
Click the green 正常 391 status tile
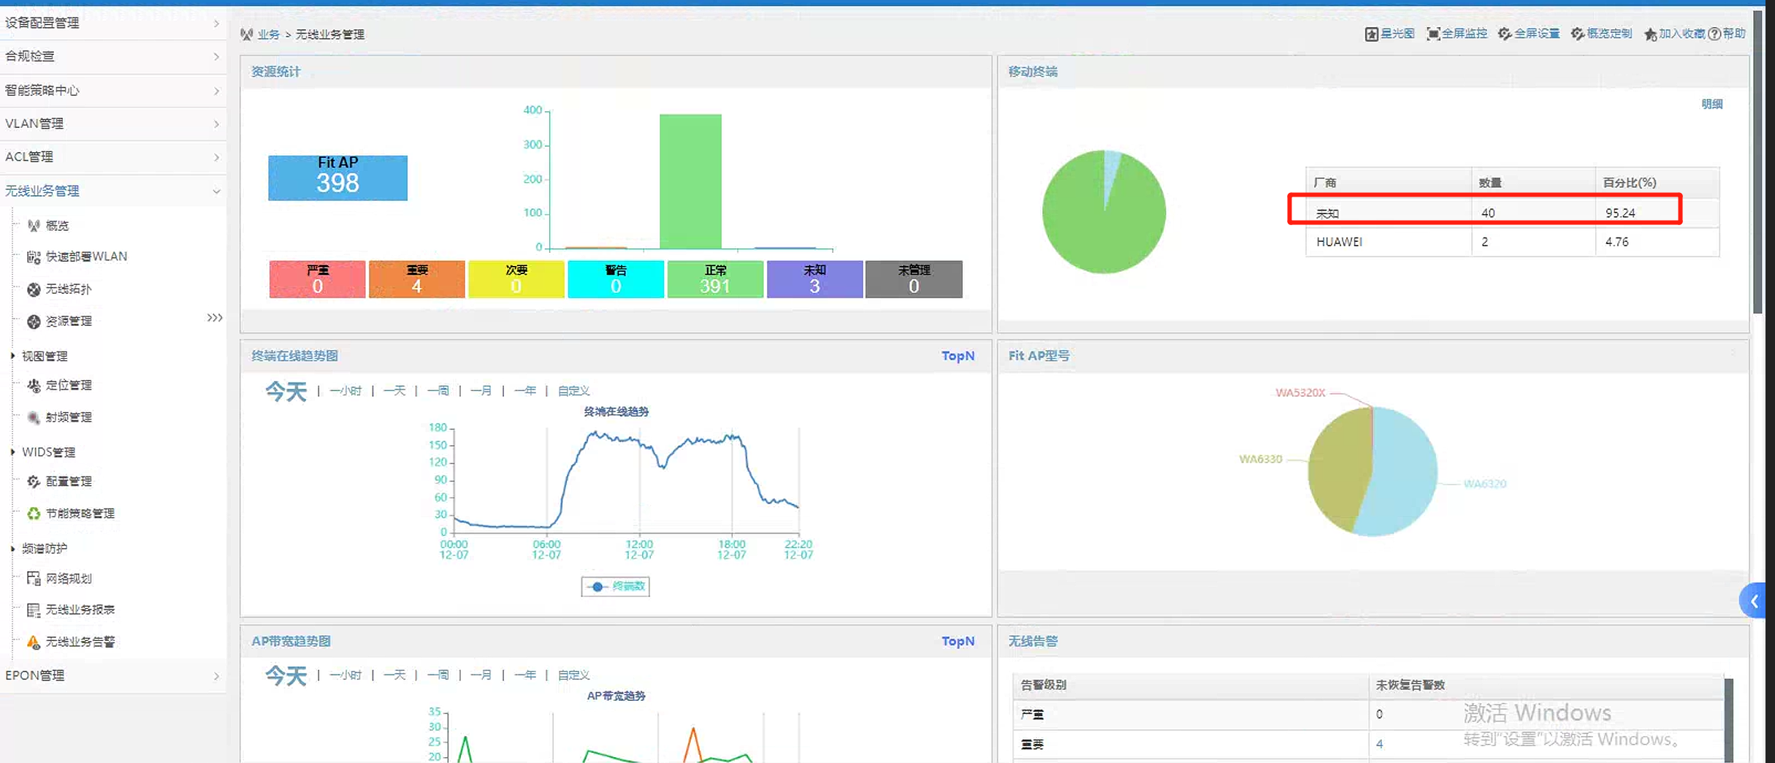pyautogui.click(x=715, y=279)
